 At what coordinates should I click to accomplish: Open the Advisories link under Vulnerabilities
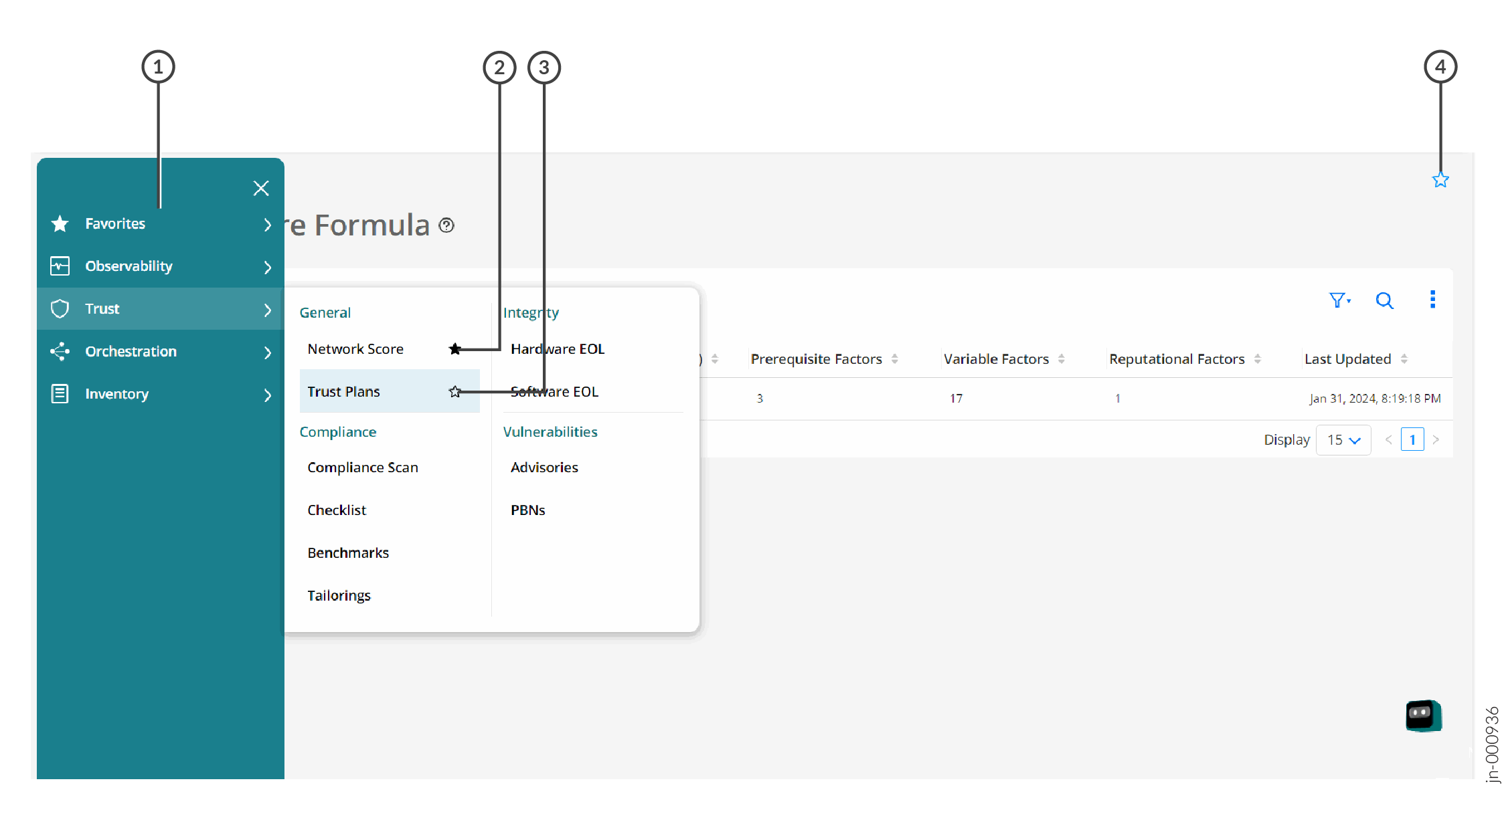(x=543, y=467)
